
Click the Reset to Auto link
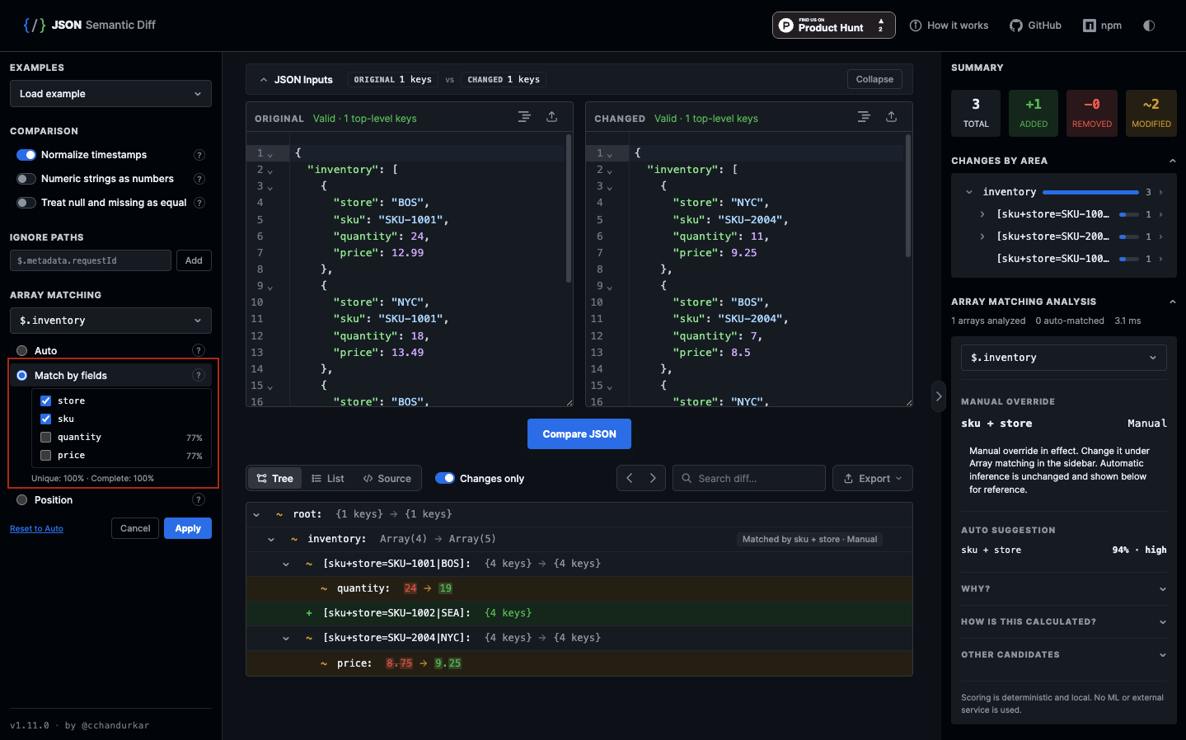36,529
